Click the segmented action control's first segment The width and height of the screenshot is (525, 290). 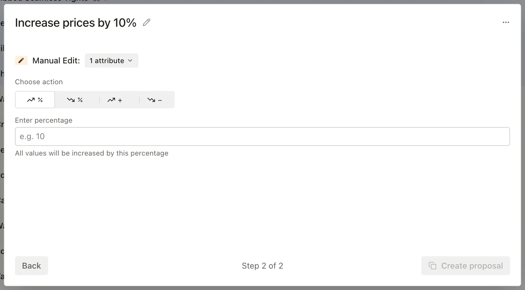click(x=35, y=100)
